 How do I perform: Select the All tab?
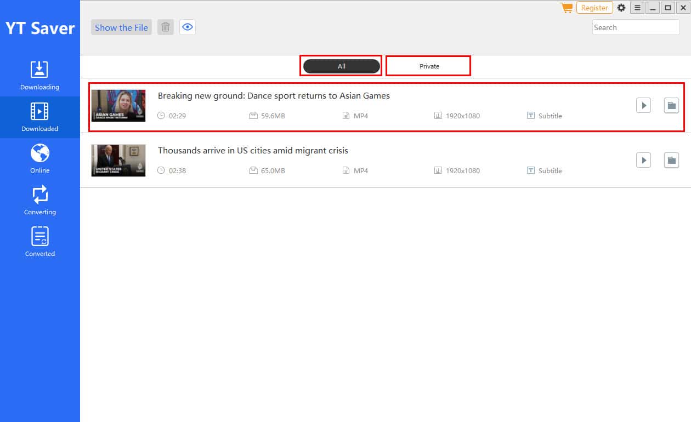341,66
